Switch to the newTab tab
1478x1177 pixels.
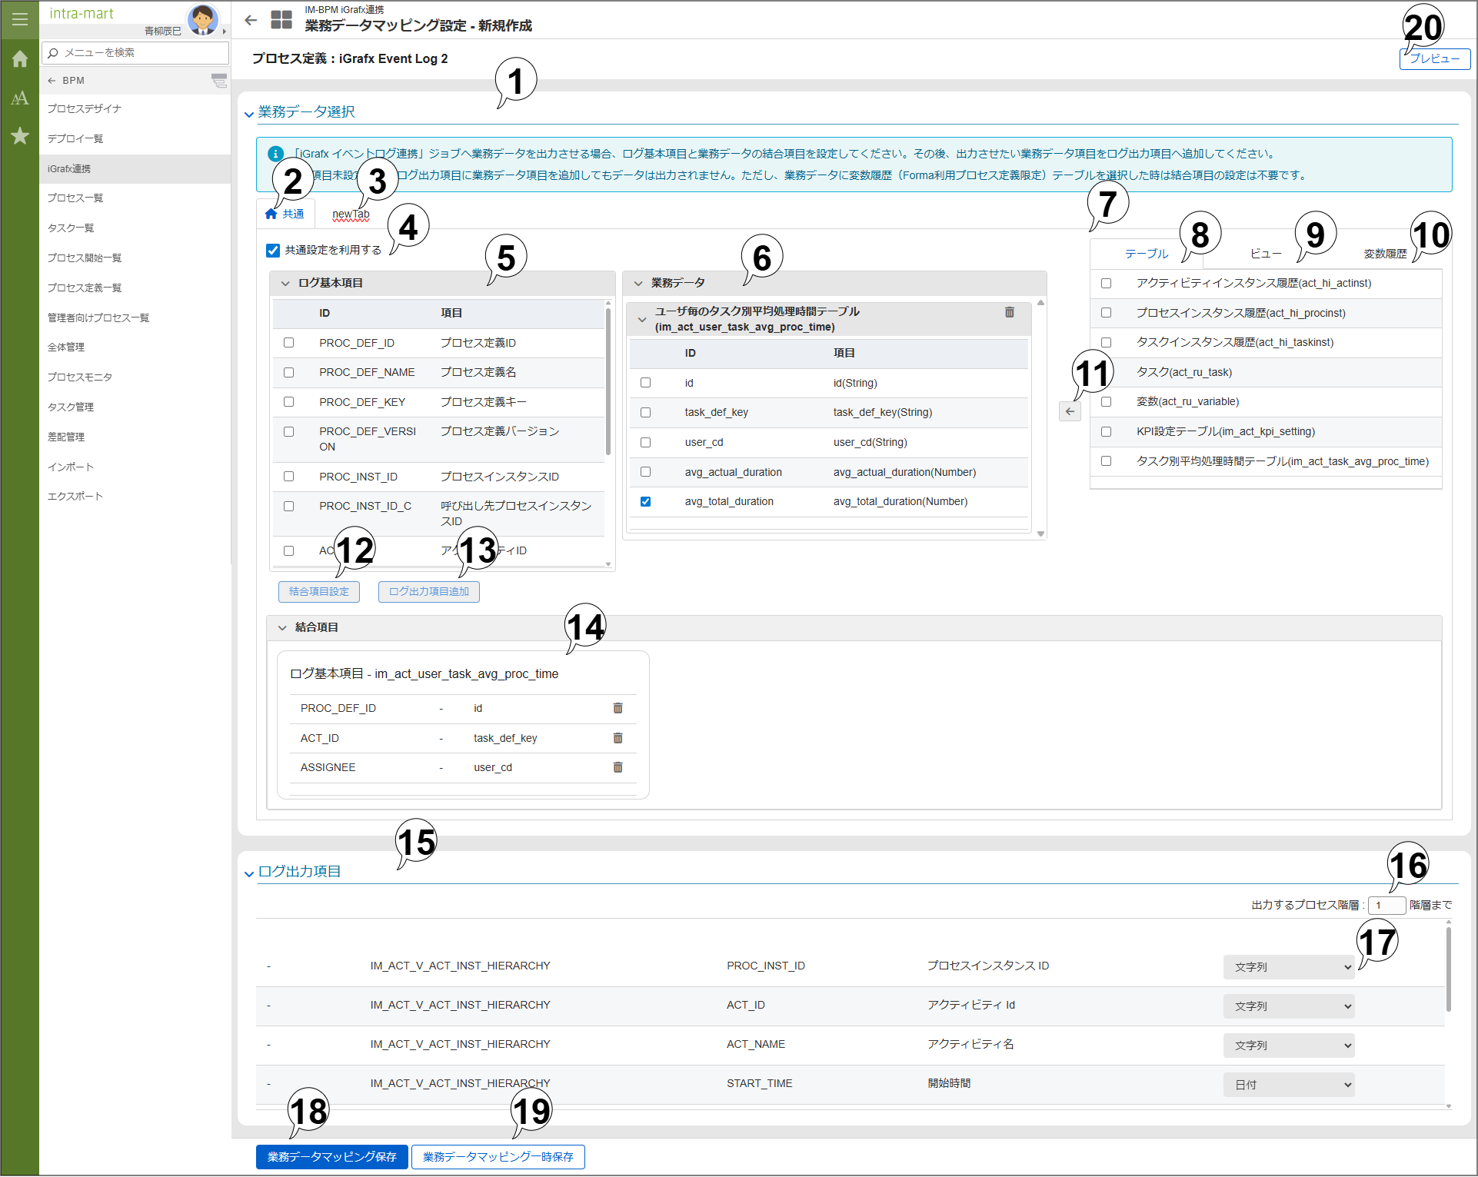pos(351,214)
